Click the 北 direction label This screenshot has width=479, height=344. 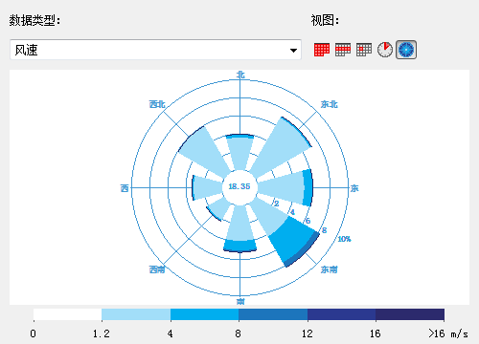pyautogui.click(x=240, y=75)
